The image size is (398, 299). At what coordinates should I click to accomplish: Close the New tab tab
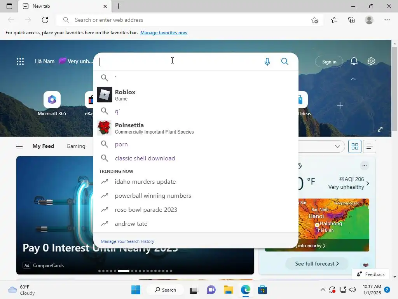[x=105, y=6]
